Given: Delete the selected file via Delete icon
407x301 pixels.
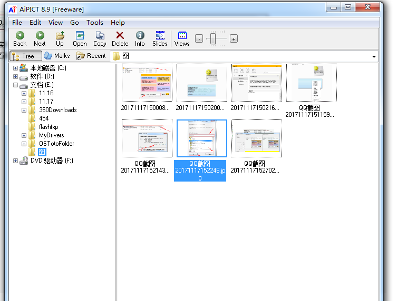Looking at the screenshot, I should (120, 38).
